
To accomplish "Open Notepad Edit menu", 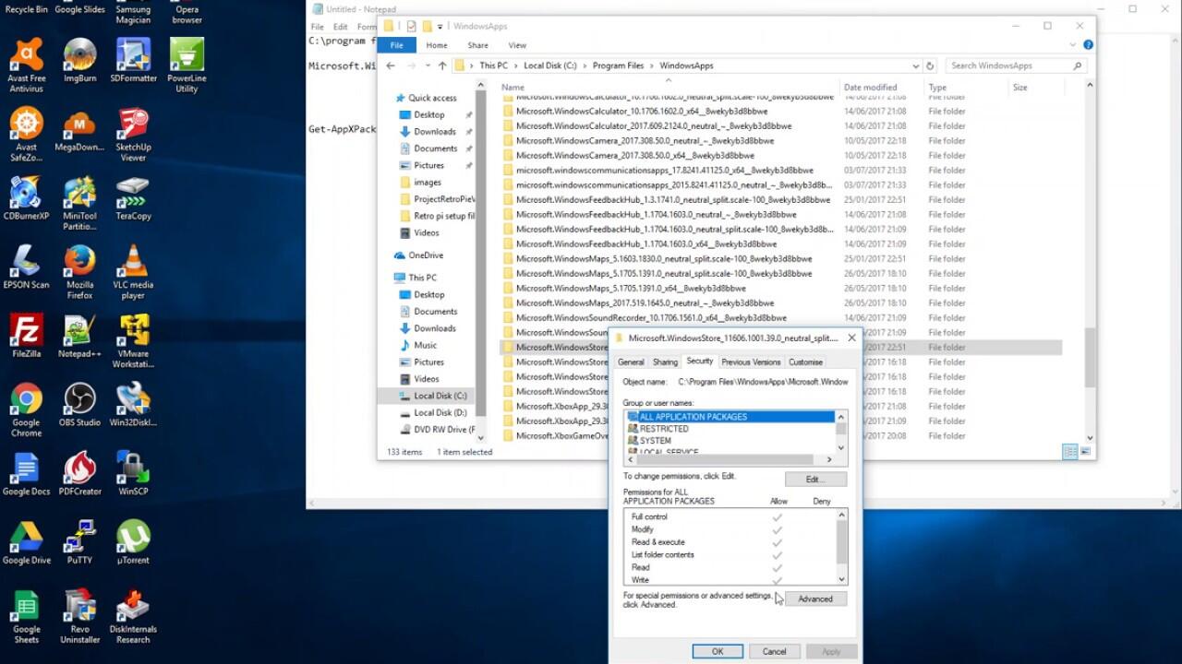I will pyautogui.click(x=341, y=27).
